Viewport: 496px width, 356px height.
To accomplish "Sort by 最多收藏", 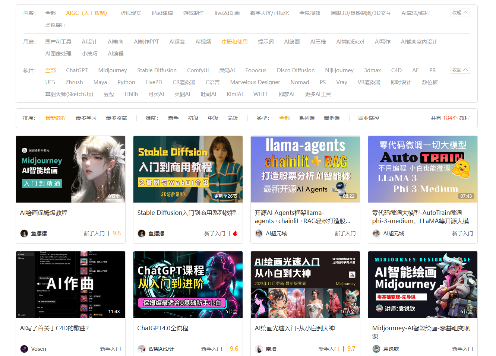I will [116, 118].
